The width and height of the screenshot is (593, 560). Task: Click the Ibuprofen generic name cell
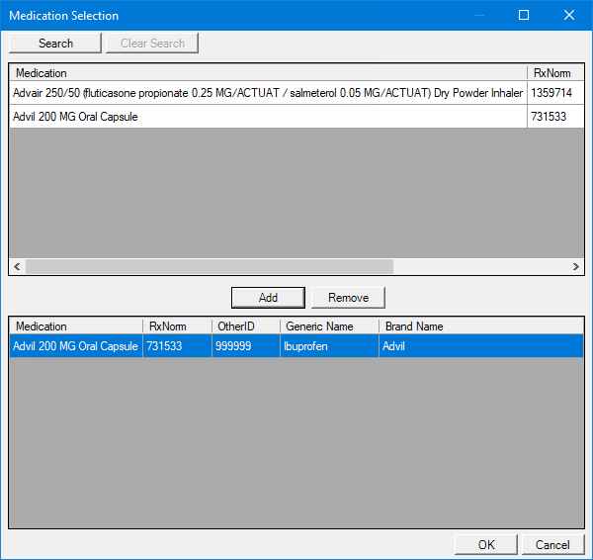click(329, 346)
